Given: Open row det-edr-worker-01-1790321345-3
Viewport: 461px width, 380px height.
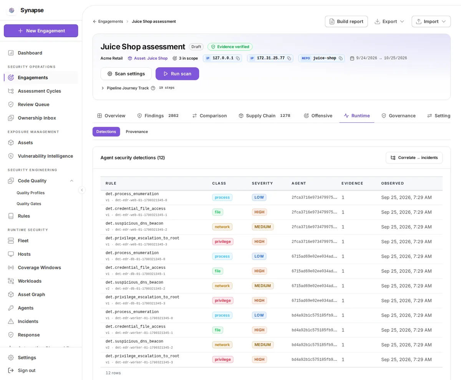Looking at the screenshot, I should [x=271, y=360].
